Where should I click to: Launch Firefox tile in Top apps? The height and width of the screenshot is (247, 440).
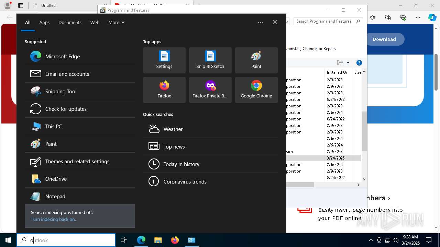(x=164, y=90)
